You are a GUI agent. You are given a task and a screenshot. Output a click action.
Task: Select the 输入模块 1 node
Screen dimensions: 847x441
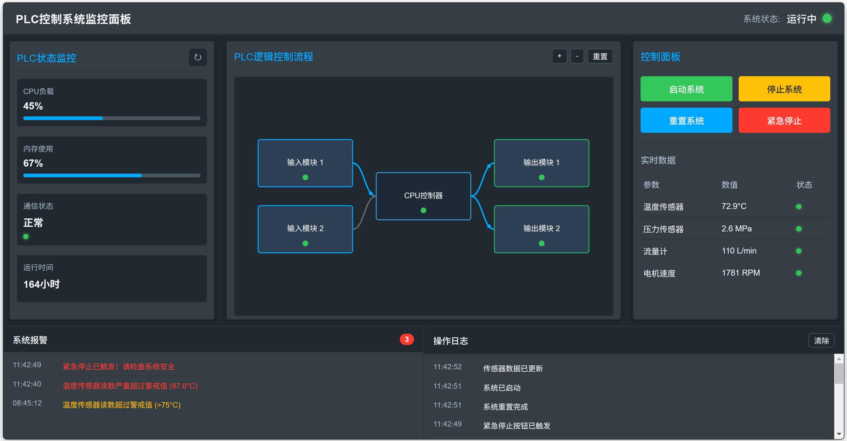click(305, 163)
